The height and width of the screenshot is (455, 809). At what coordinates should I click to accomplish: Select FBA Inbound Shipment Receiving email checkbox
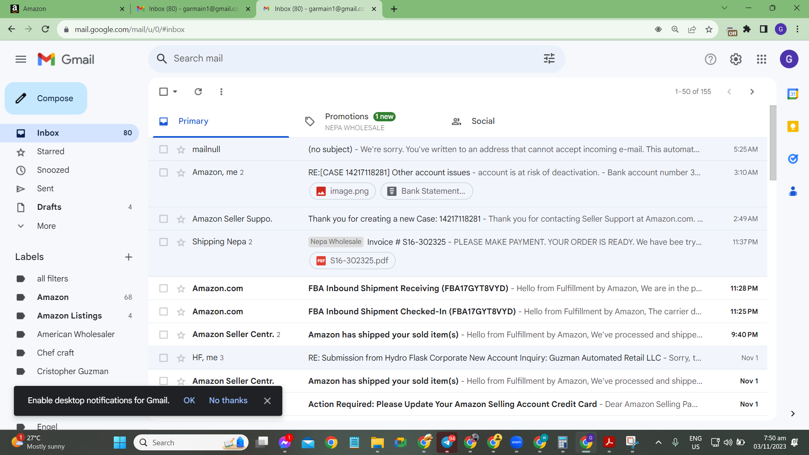[x=163, y=288]
